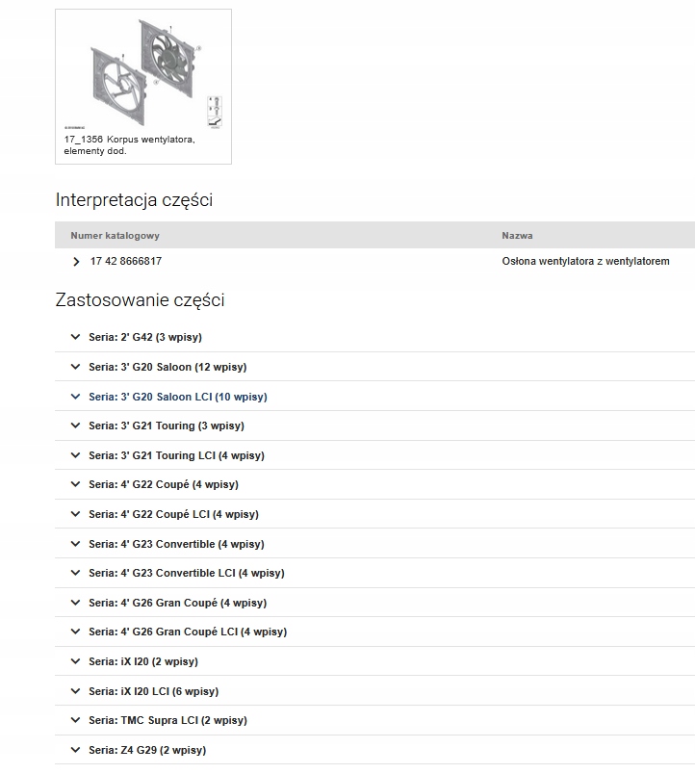The image size is (695, 774).
Task: Expand Seria TMC Supra LCI chevron
Action: click(76, 720)
